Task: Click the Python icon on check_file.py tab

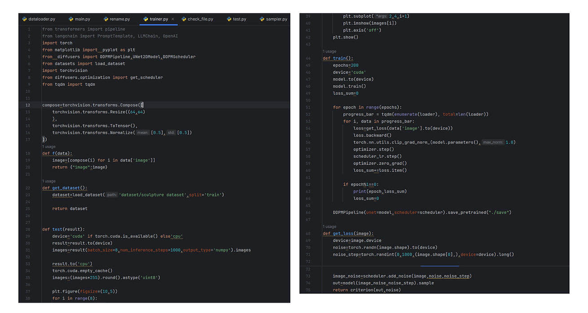Action: pyautogui.click(x=184, y=19)
